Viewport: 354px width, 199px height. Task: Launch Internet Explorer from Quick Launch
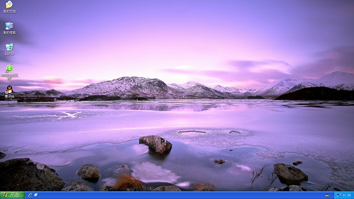click(30, 195)
